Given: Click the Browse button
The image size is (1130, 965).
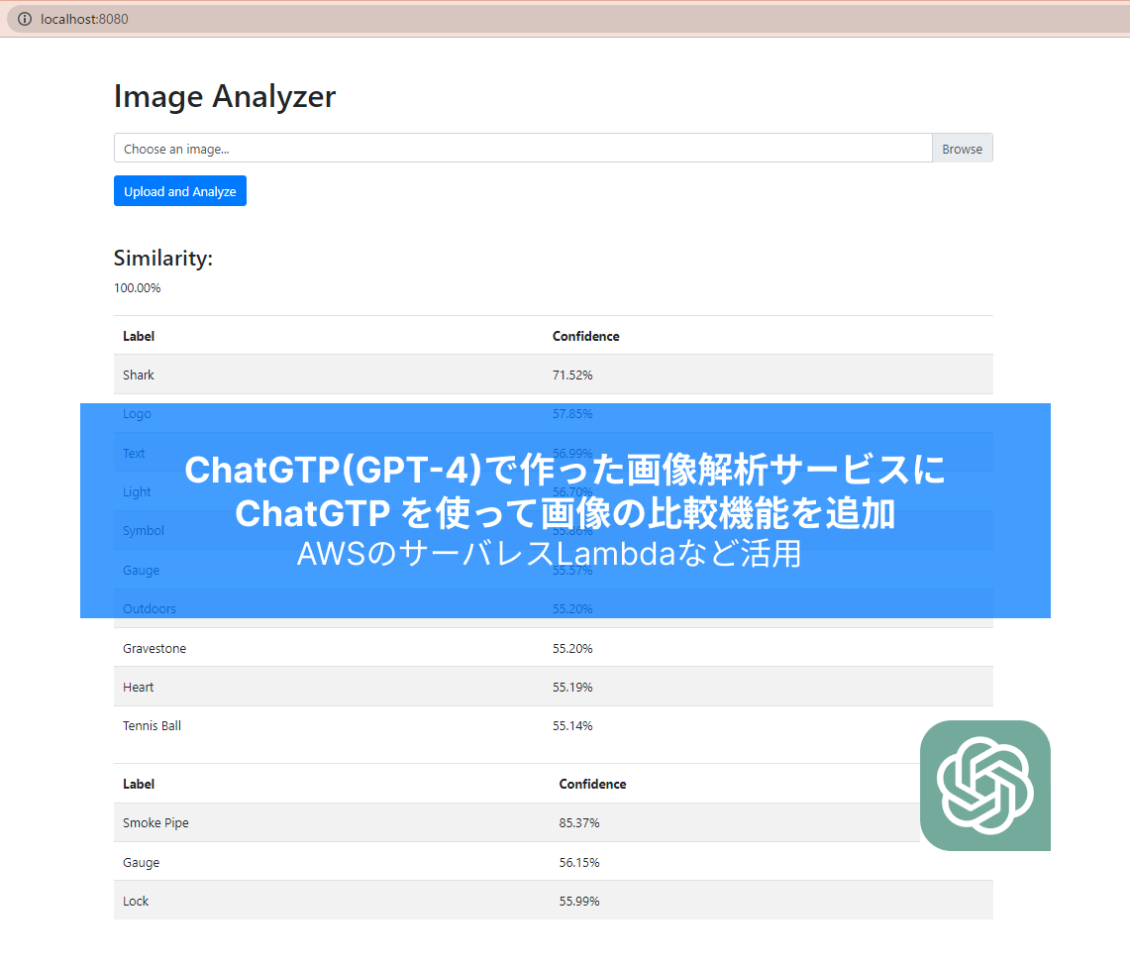Looking at the screenshot, I should [962, 149].
